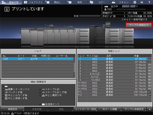Click the 廃棄トナーボックス icon

[x=6, y=90]
